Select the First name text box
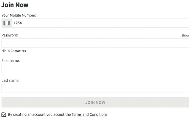Screen dimensions: 191x118 (x=95, y=69)
